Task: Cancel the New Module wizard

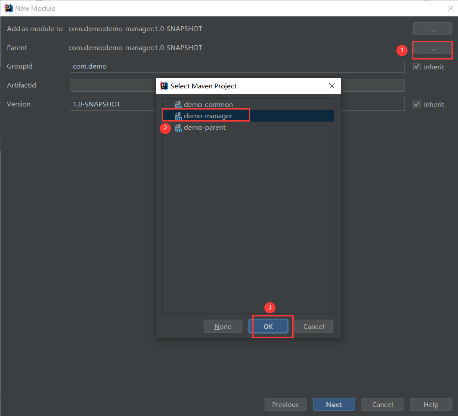Action: point(382,405)
